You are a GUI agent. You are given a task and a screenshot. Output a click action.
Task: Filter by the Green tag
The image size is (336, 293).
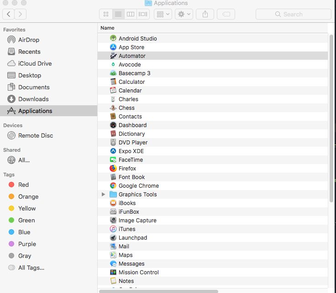click(49, 220)
